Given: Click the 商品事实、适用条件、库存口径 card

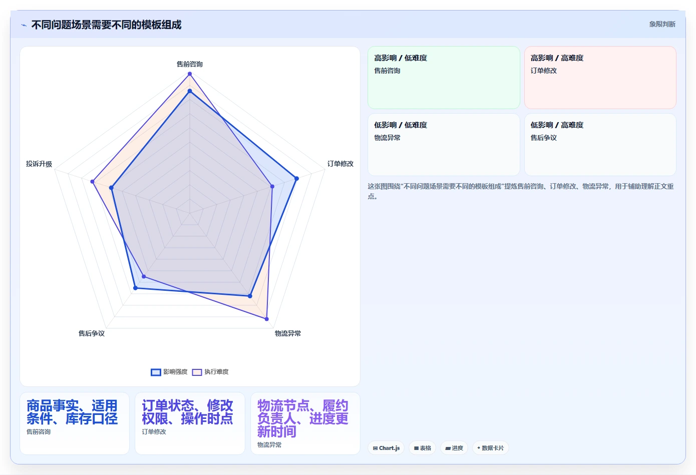Looking at the screenshot, I should [x=75, y=423].
